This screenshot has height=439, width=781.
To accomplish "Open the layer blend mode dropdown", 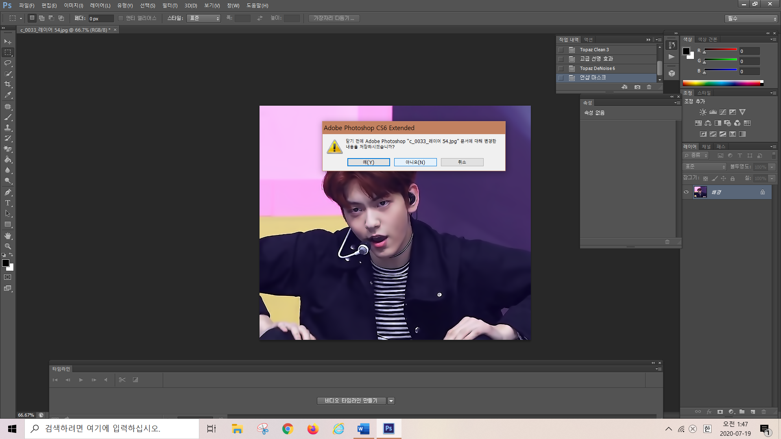I will click(705, 167).
